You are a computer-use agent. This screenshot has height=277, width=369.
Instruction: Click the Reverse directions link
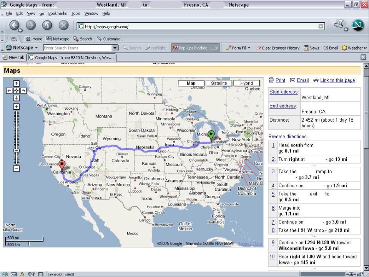(x=288, y=137)
